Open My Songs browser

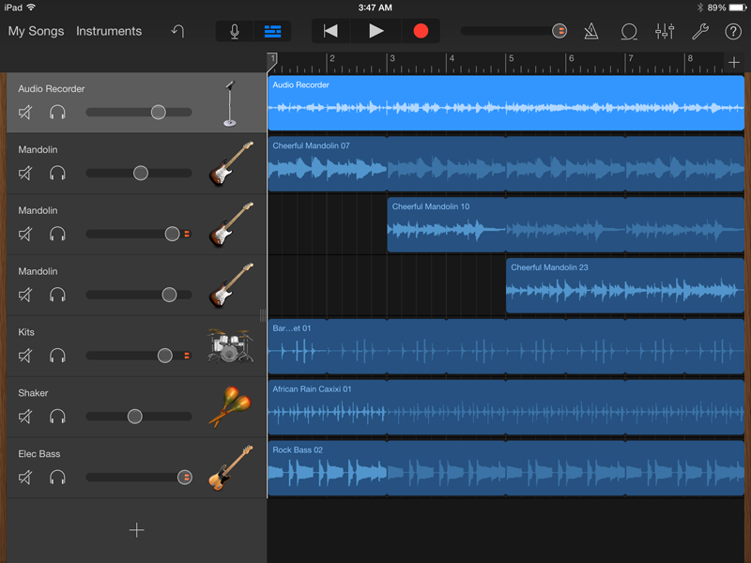tap(36, 31)
